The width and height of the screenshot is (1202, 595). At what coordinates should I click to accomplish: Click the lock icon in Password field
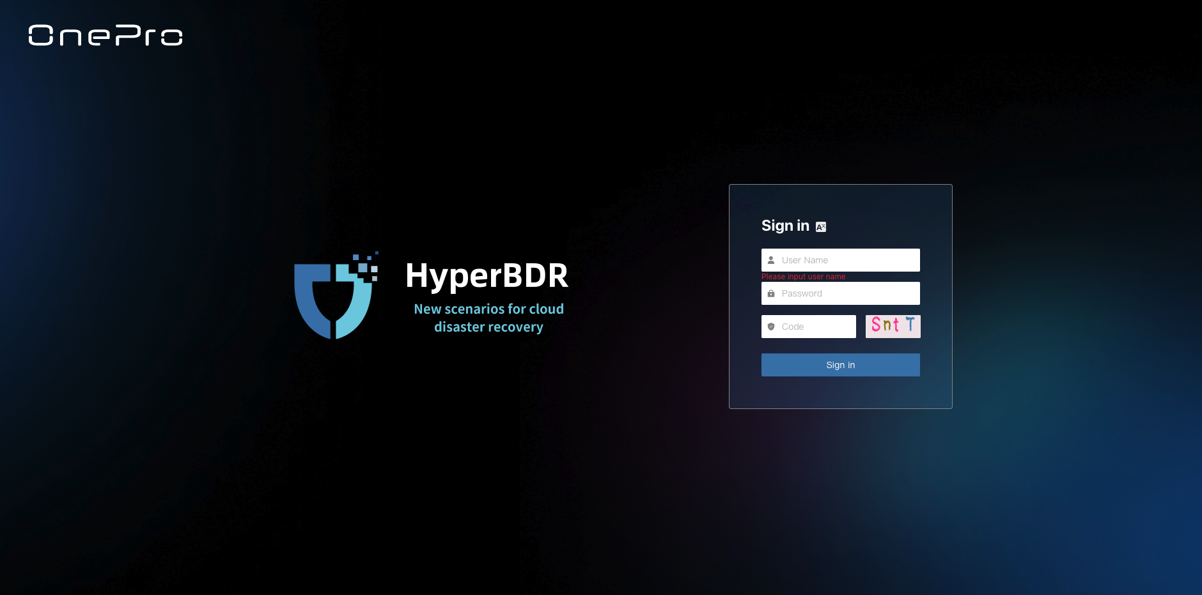[771, 293]
